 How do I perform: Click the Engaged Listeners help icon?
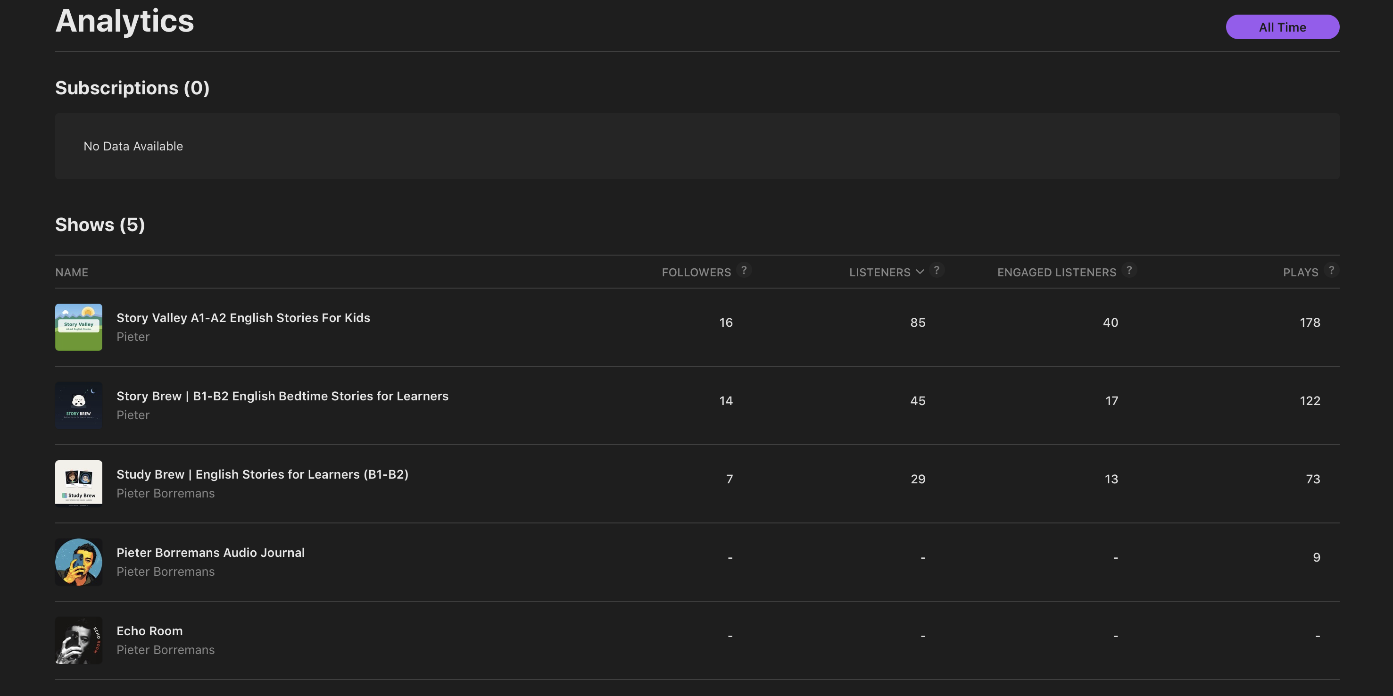1129,270
